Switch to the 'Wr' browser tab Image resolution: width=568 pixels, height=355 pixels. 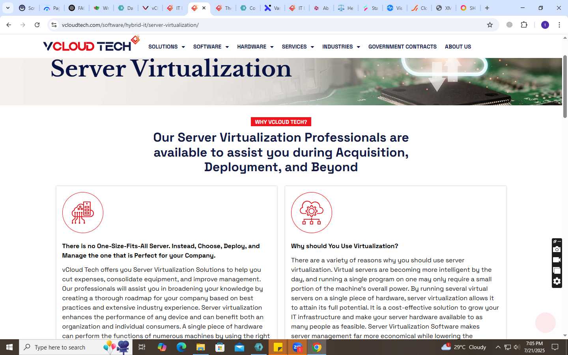pos(101,8)
